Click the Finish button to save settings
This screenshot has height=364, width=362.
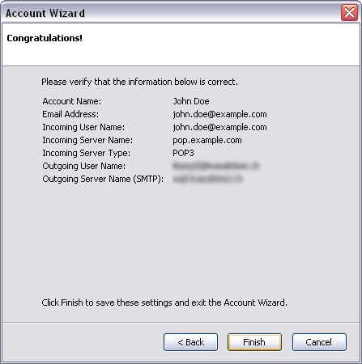click(x=254, y=342)
